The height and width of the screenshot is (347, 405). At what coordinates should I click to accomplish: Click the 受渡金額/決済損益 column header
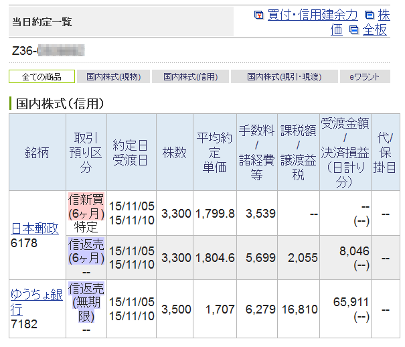[x=345, y=152]
